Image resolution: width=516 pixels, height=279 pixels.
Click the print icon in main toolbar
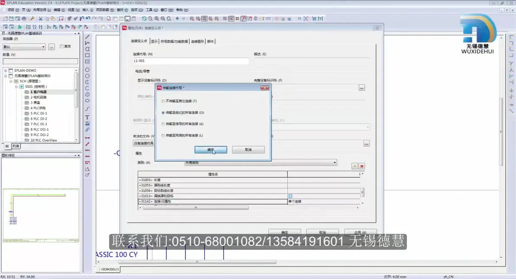point(24,19)
